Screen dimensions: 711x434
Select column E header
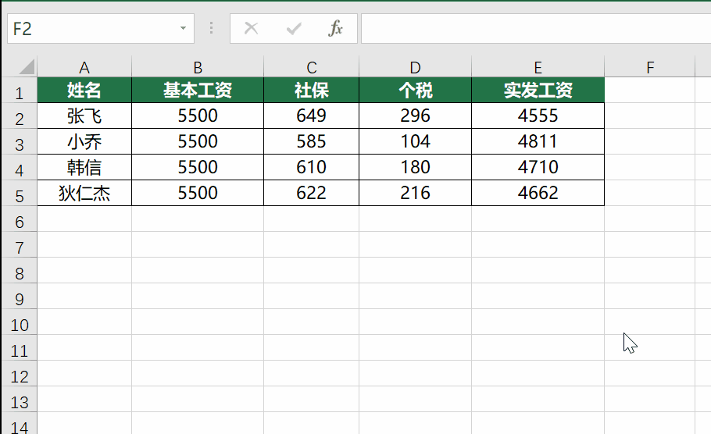(538, 67)
